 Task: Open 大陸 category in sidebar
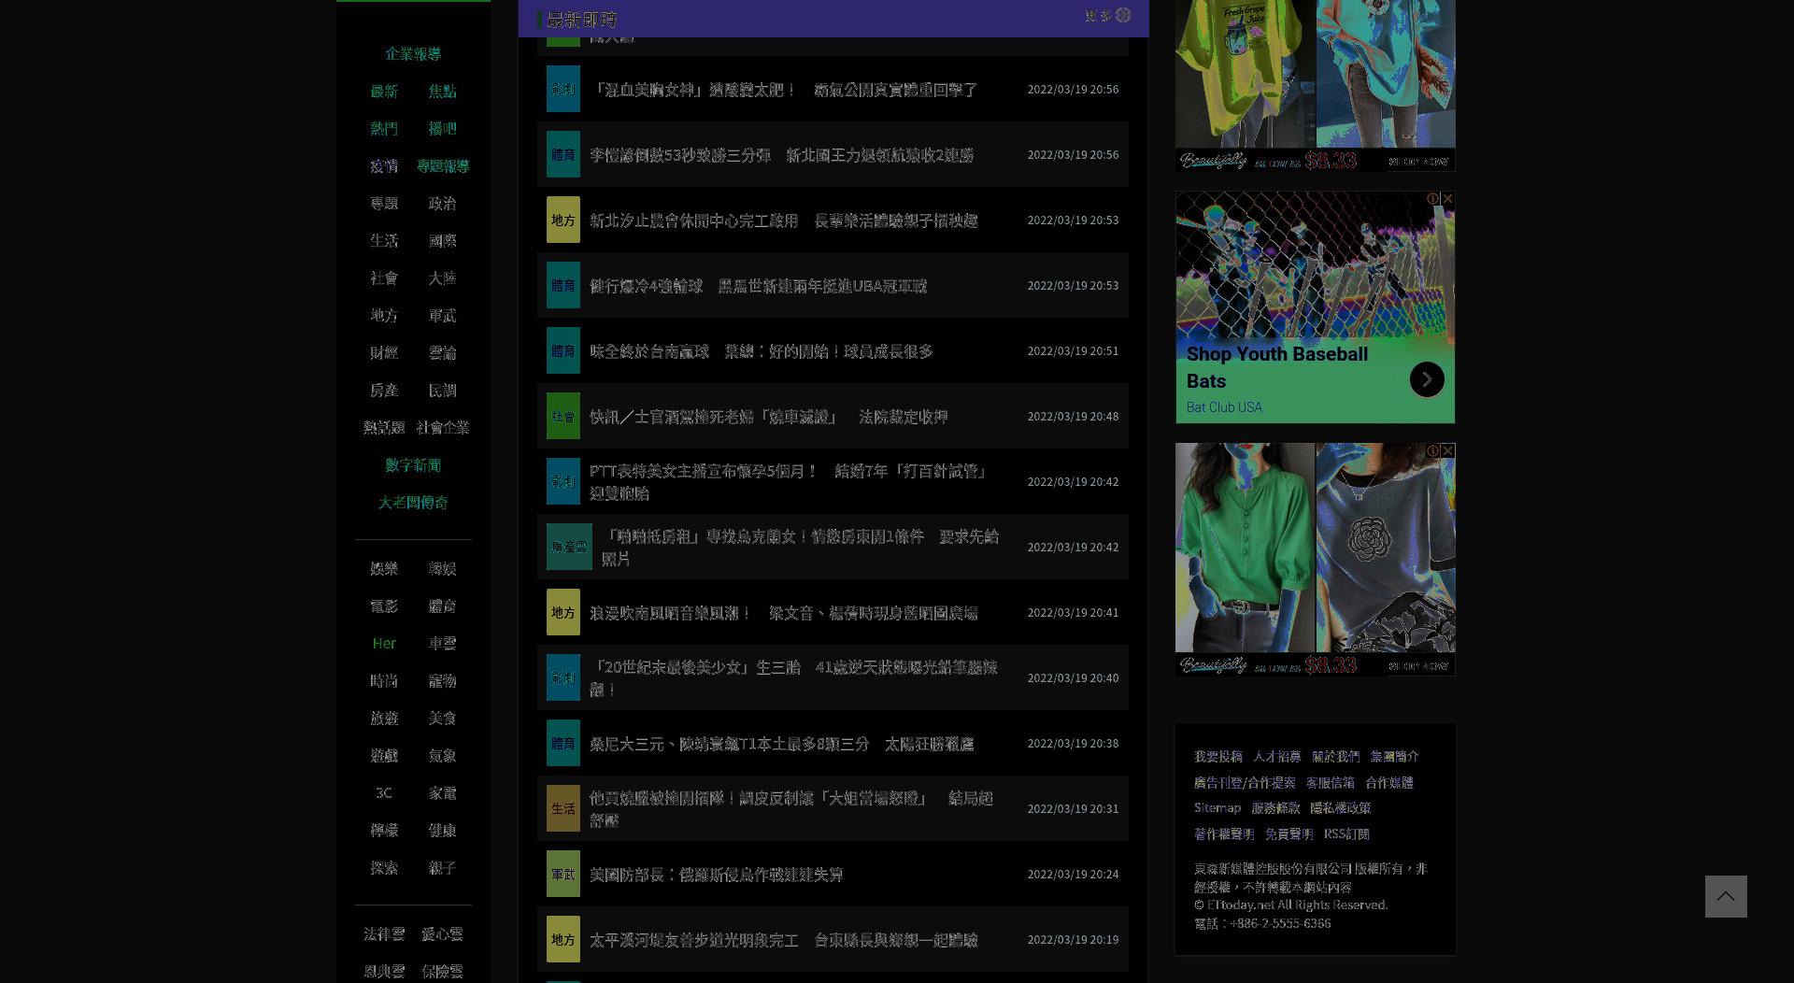tap(442, 278)
